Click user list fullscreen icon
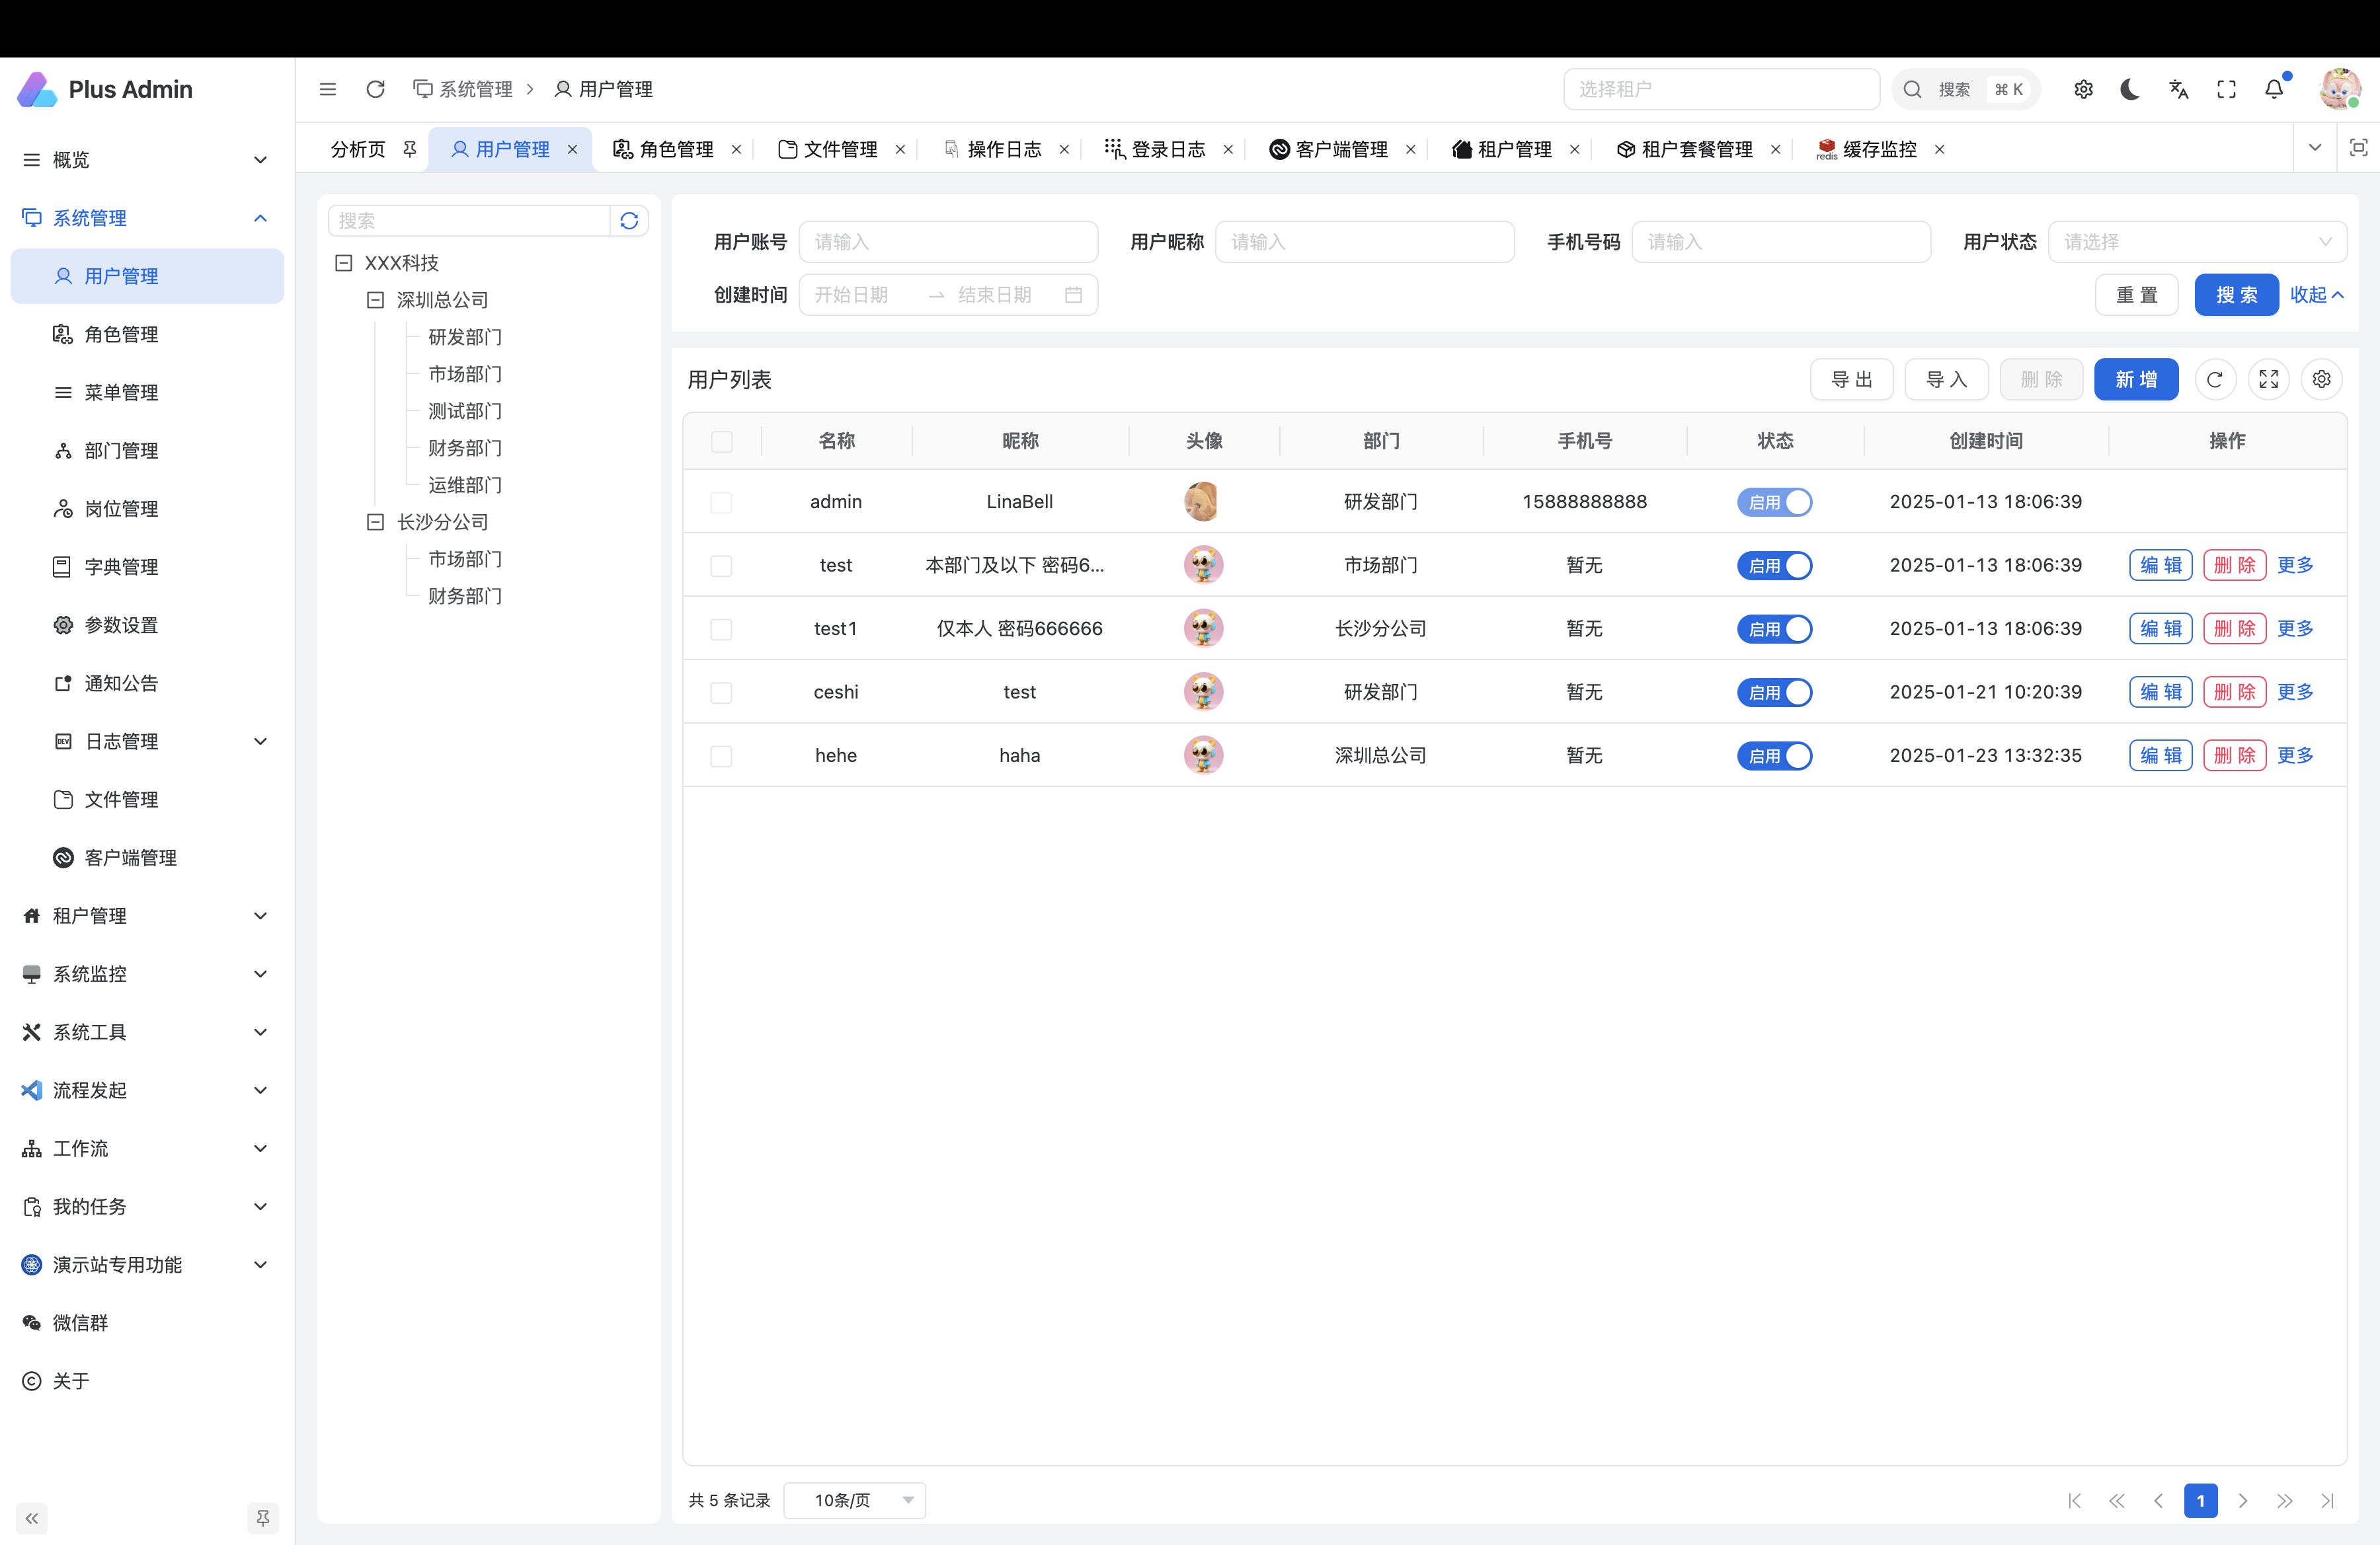The image size is (2380, 1545). (x=2268, y=380)
